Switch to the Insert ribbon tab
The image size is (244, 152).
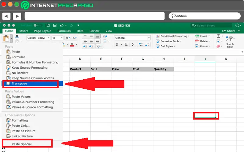[23, 31]
